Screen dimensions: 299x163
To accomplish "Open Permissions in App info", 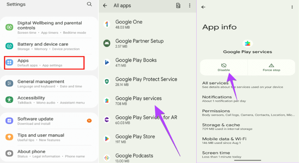I will 248,113.
